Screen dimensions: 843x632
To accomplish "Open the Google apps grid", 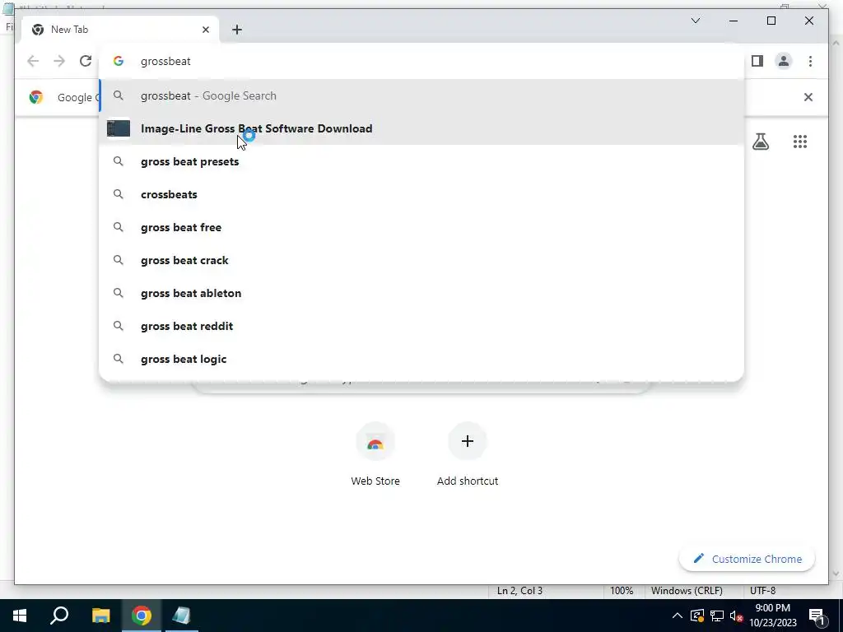I will click(x=800, y=142).
